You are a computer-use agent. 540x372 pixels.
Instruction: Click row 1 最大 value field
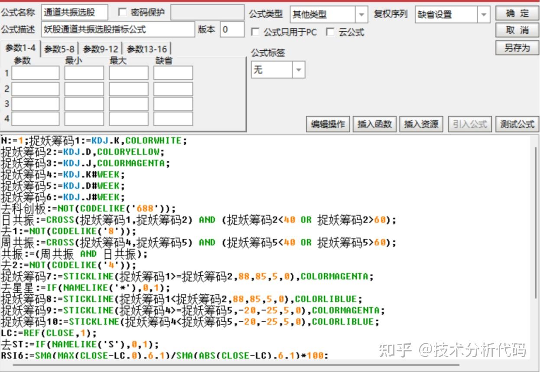point(129,73)
